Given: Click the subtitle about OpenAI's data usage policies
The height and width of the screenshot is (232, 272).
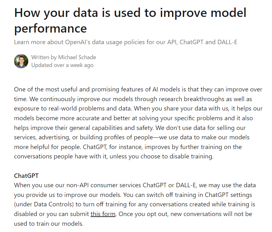Looking at the screenshot, I should click(x=126, y=42).
